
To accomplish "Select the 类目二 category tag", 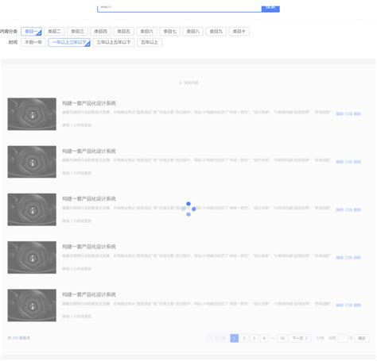I will [x=54, y=32].
